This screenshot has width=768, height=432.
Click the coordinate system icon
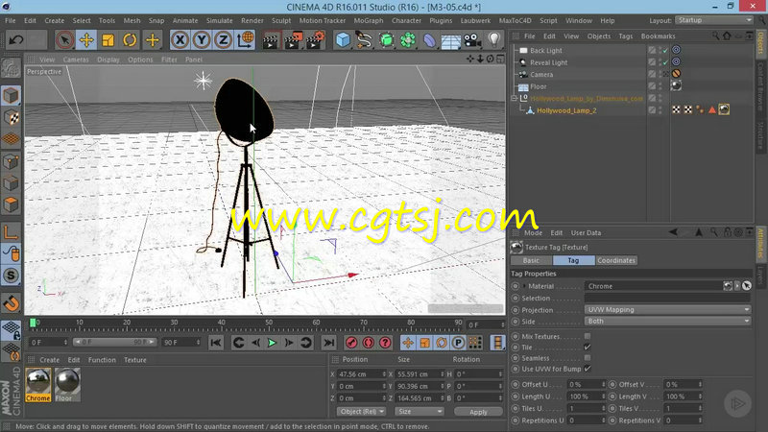[x=245, y=39]
